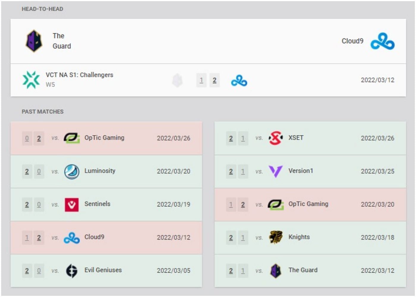Click Cloud9 logo in head-to-head row
Screen dimensions: 416x297
pyautogui.click(x=239, y=80)
